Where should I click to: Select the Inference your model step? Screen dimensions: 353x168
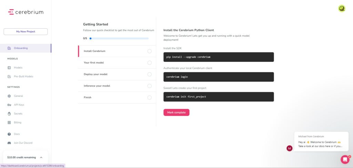click(117, 86)
